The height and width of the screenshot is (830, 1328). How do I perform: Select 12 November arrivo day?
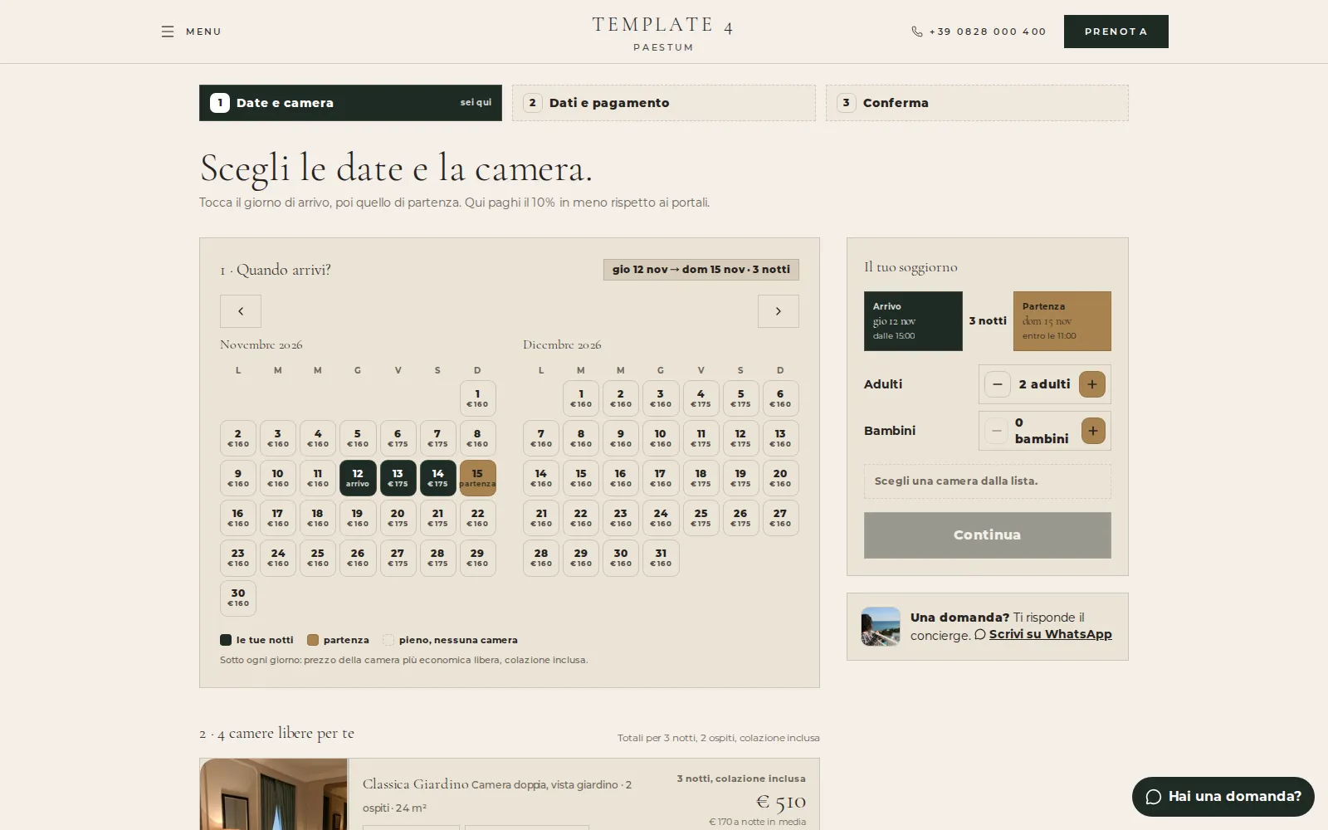358,478
